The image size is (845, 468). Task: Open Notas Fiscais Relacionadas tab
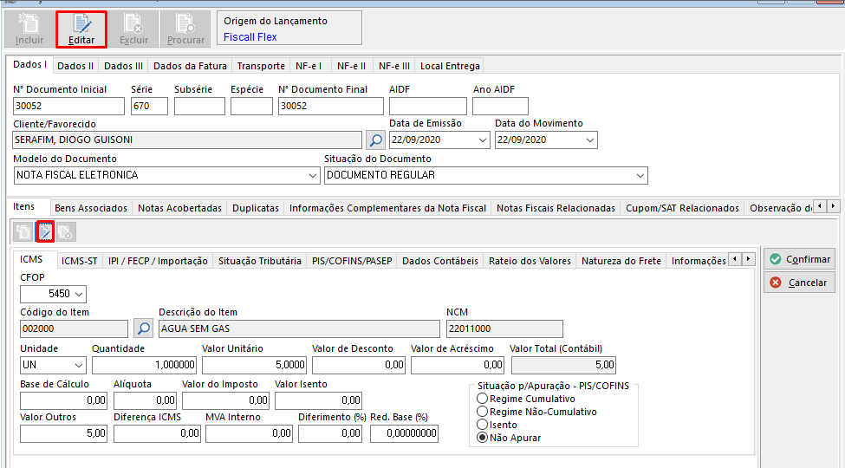point(556,208)
